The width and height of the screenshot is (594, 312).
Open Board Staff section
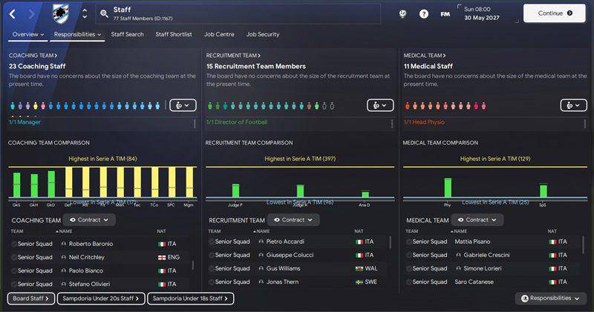click(31, 299)
